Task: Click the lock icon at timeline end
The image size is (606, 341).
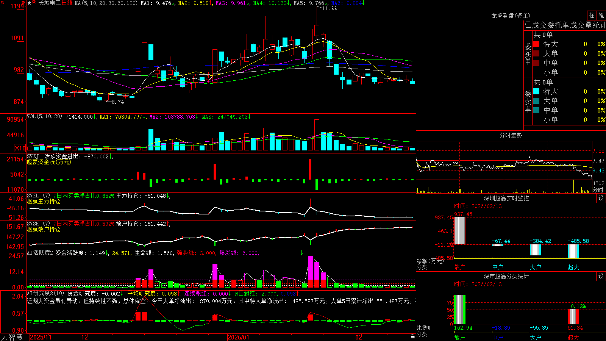Action: 413,336
